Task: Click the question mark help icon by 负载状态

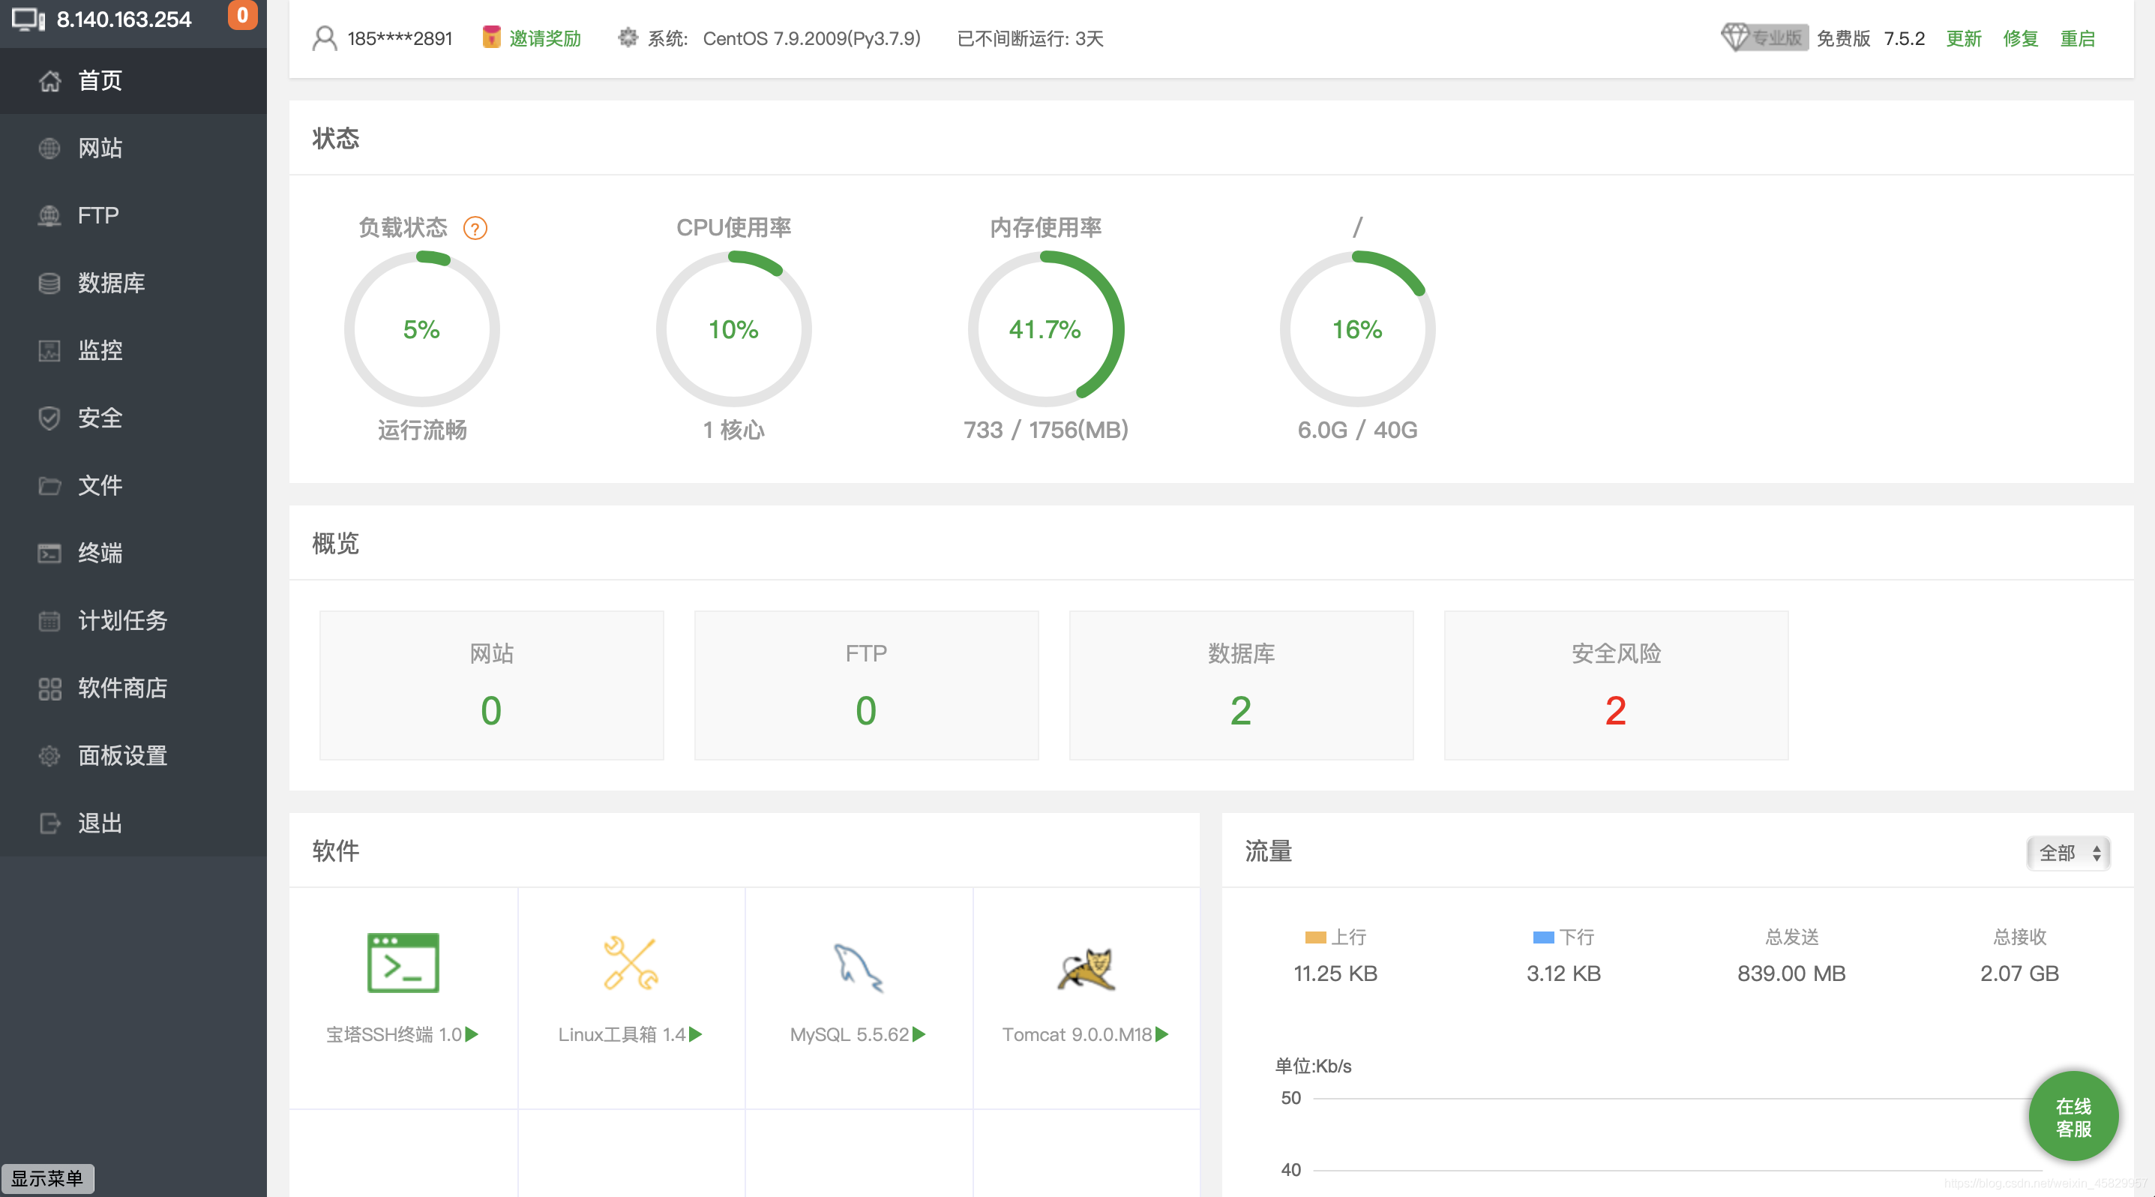Action: [x=475, y=227]
